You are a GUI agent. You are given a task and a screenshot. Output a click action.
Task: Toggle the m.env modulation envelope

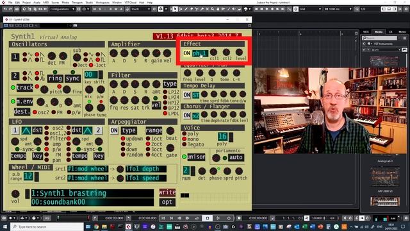[x=24, y=101]
